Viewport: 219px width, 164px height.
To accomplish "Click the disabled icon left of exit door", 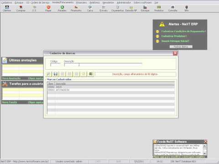I will 83,74.
